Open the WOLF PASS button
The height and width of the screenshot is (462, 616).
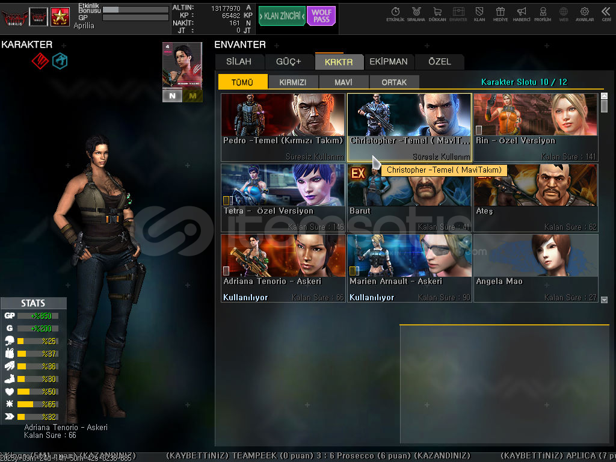pyautogui.click(x=321, y=16)
